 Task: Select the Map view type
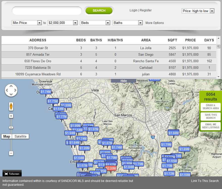coord(7,136)
